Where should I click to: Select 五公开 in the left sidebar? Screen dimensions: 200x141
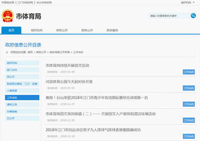click(x=22, y=118)
